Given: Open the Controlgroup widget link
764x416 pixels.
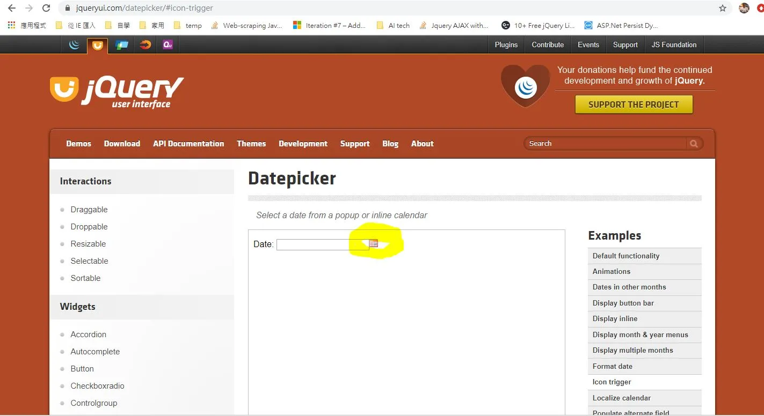Looking at the screenshot, I should pos(94,403).
